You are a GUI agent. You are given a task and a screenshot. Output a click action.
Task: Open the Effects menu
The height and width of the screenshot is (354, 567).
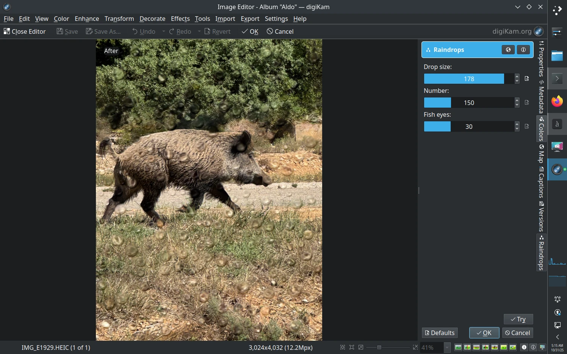click(x=180, y=19)
